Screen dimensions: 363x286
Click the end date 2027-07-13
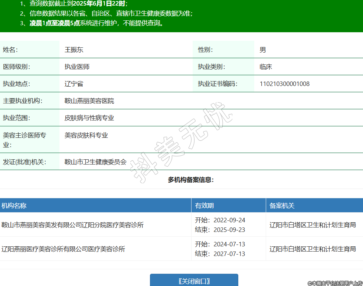[x=229, y=254]
